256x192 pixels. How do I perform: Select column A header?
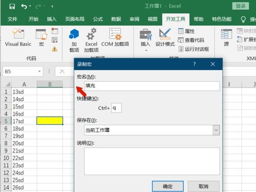[24, 84]
